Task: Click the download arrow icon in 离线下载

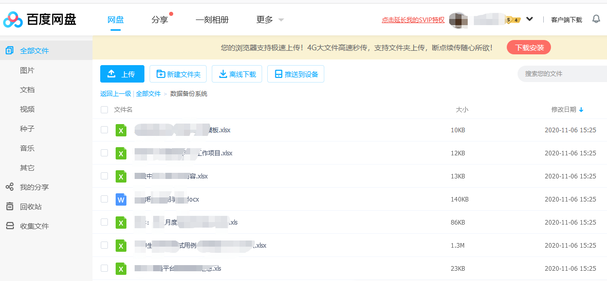Action: pos(223,74)
